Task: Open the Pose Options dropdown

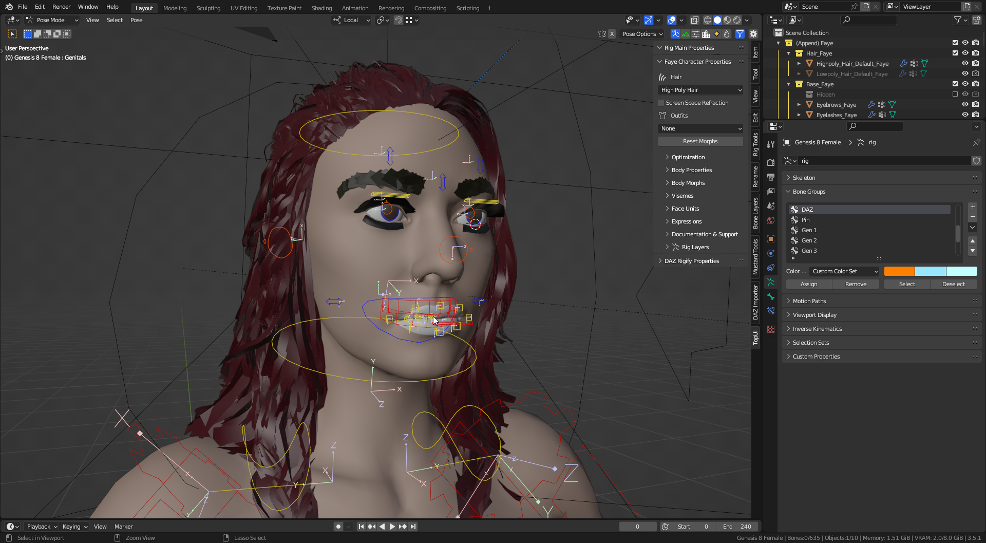Action: pos(642,34)
